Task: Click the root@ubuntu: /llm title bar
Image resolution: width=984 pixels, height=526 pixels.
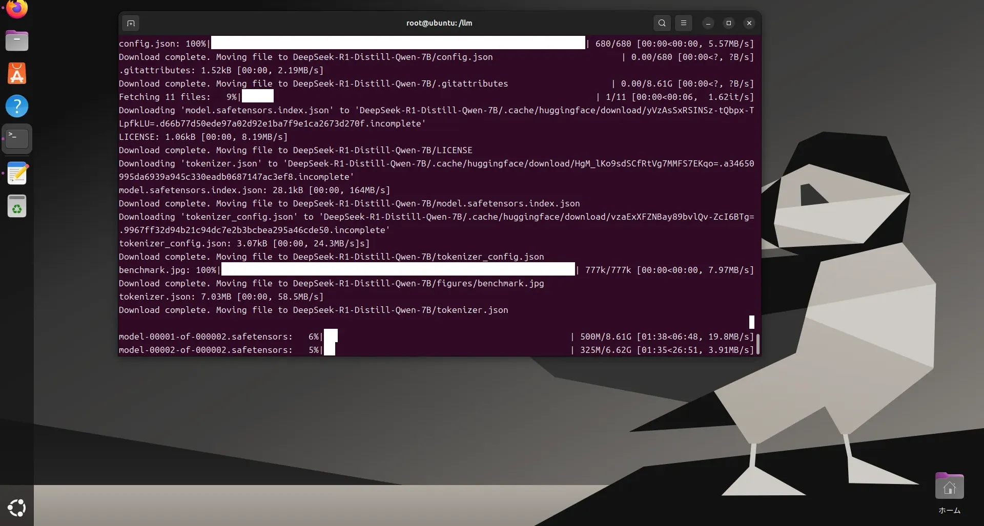Action: (x=439, y=23)
